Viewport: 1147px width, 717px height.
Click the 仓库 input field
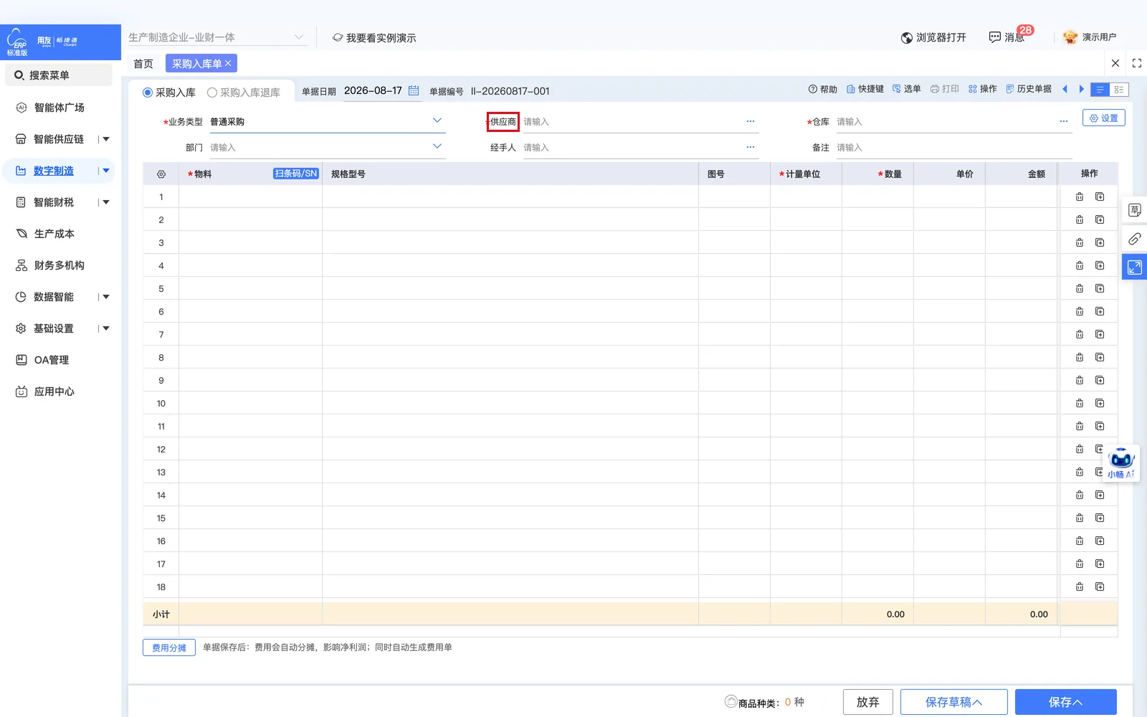point(945,122)
